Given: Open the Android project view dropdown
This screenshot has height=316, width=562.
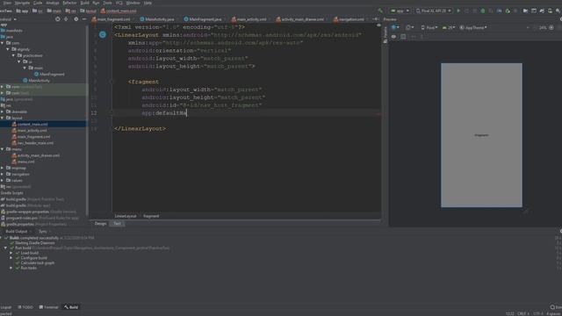Looking at the screenshot, I should (8, 19).
